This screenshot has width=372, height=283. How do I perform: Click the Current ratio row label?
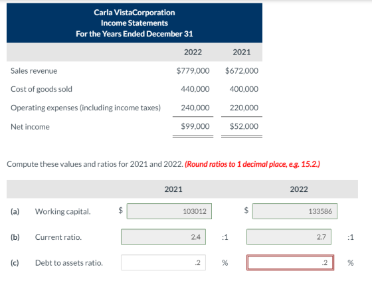(x=58, y=237)
